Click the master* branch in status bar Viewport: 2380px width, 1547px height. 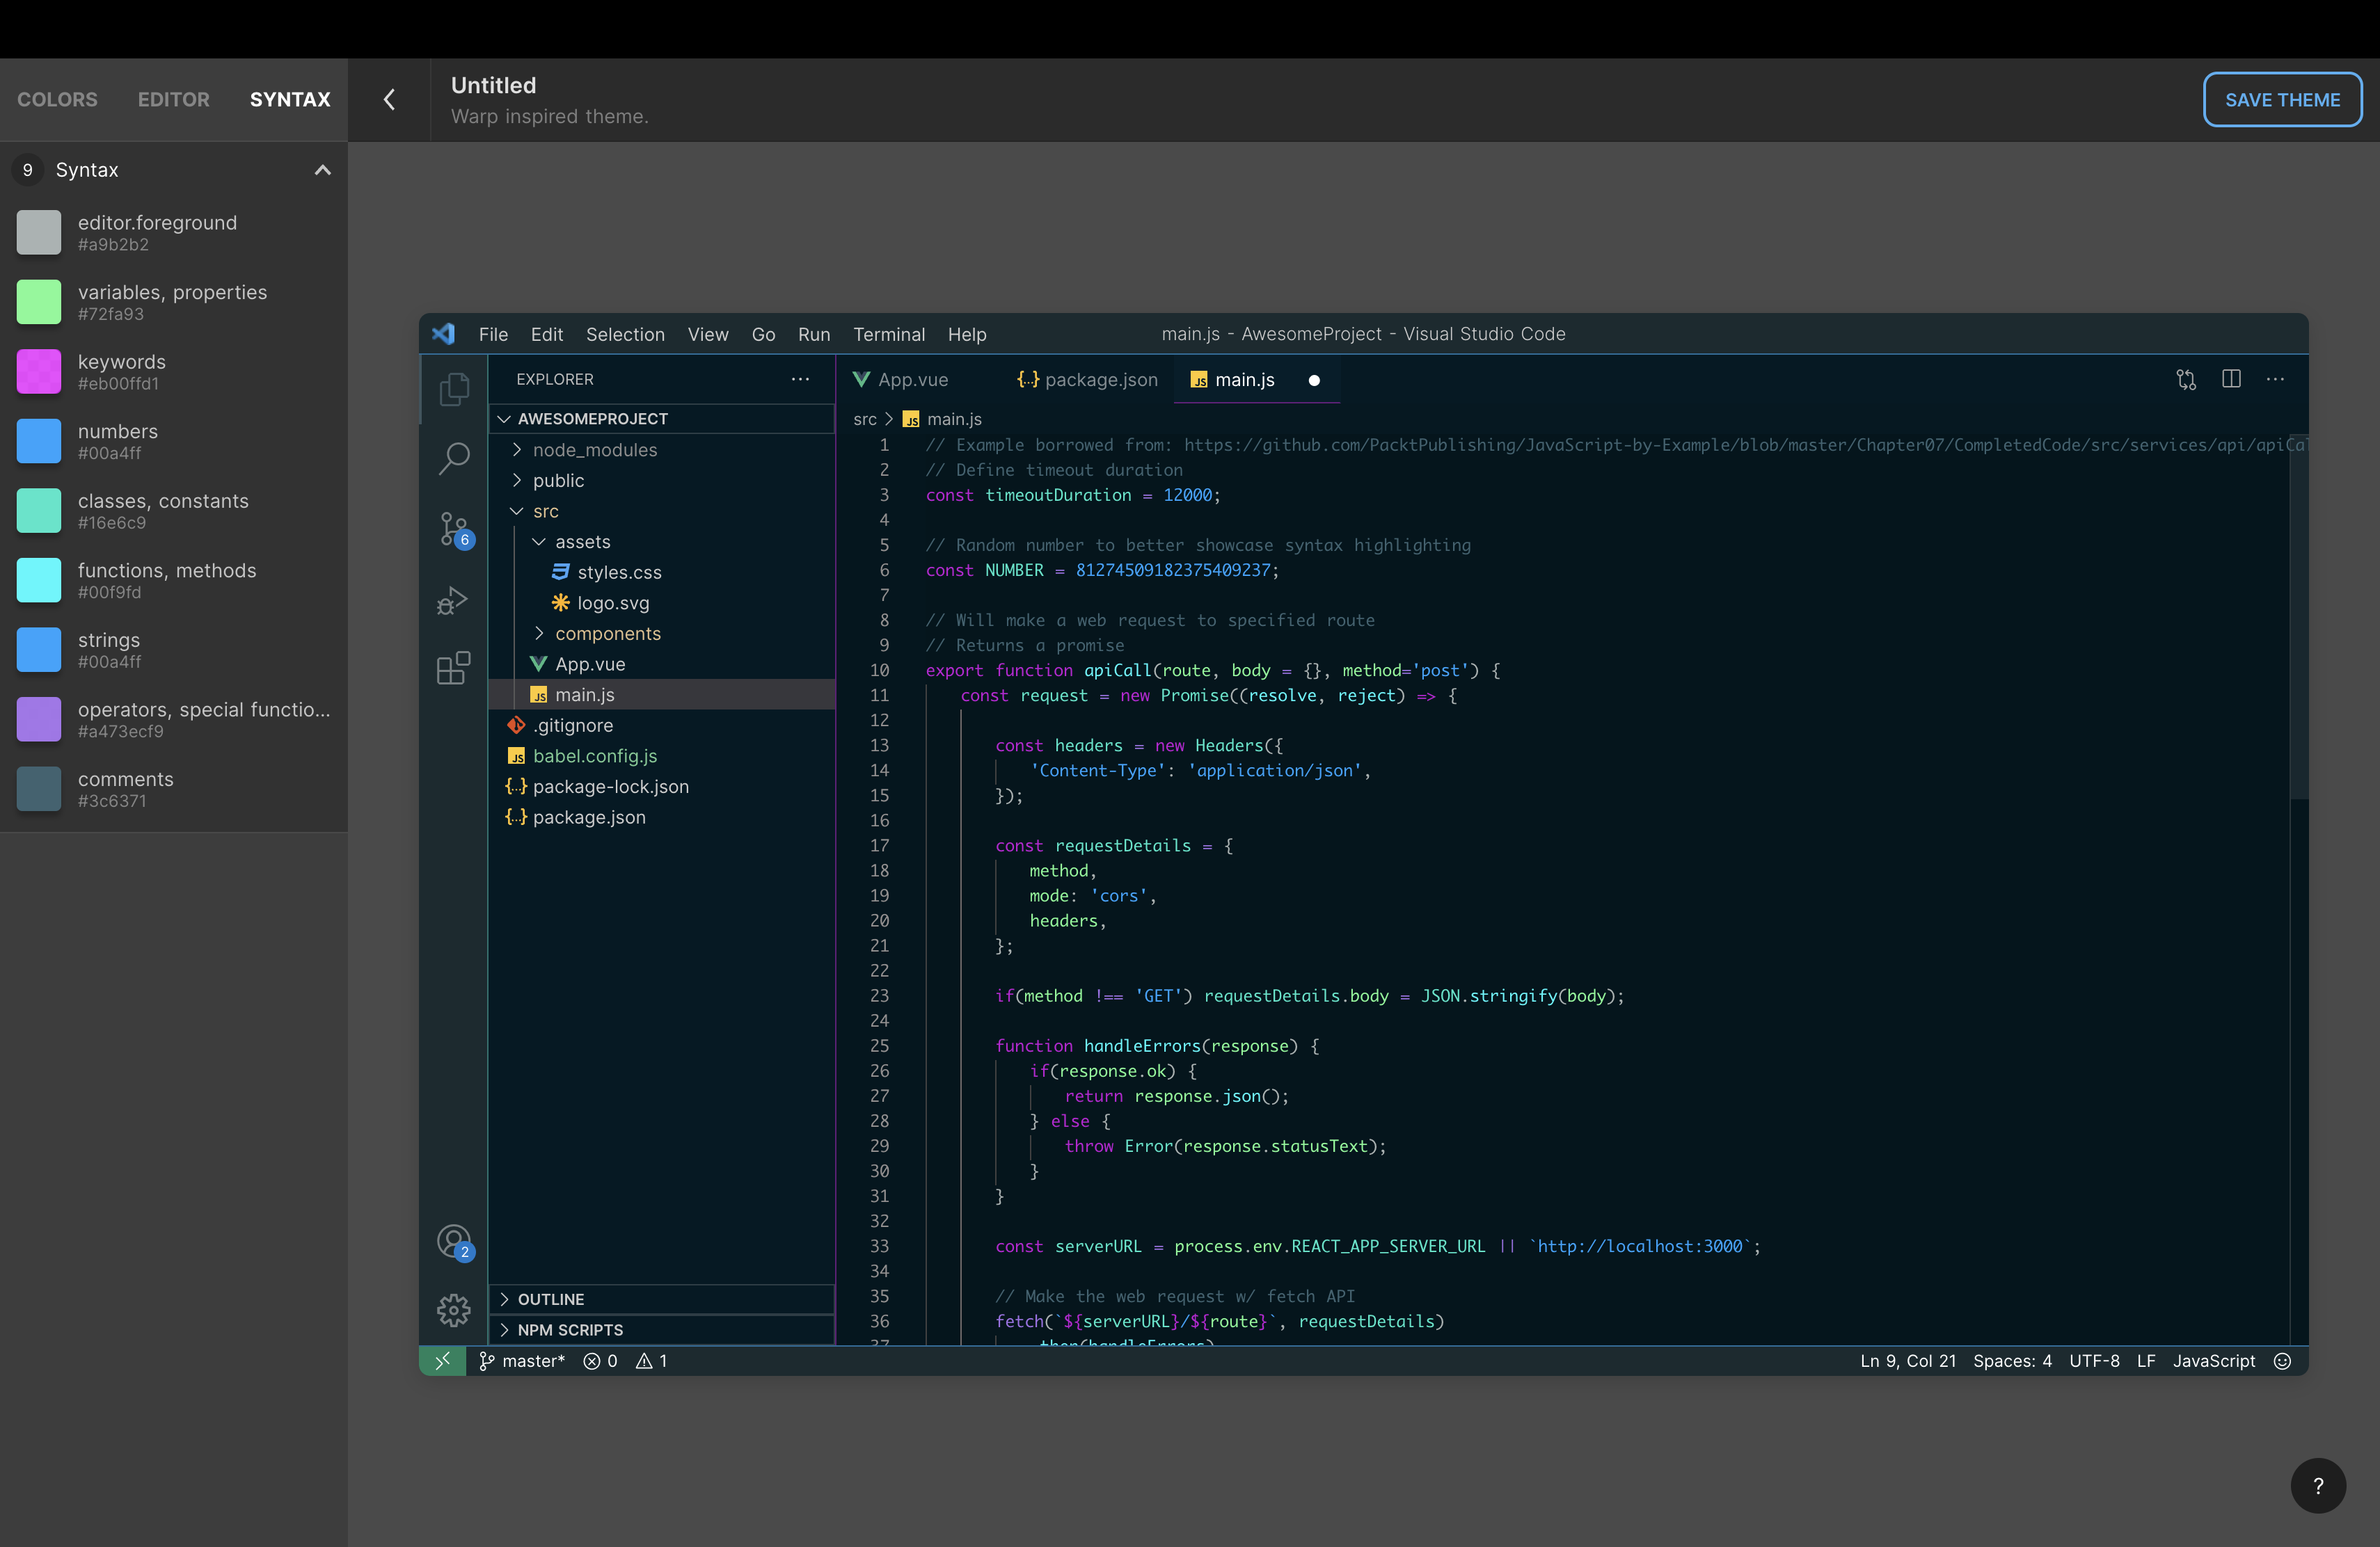[x=522, y=1360]
